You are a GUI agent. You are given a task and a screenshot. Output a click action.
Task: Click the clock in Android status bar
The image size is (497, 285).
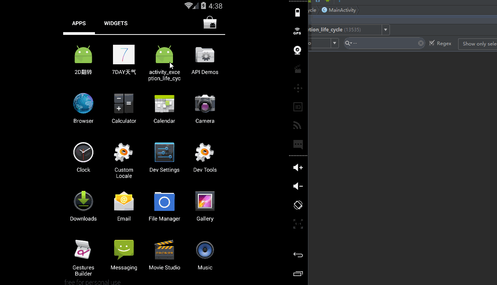click(x=215, y=6)
